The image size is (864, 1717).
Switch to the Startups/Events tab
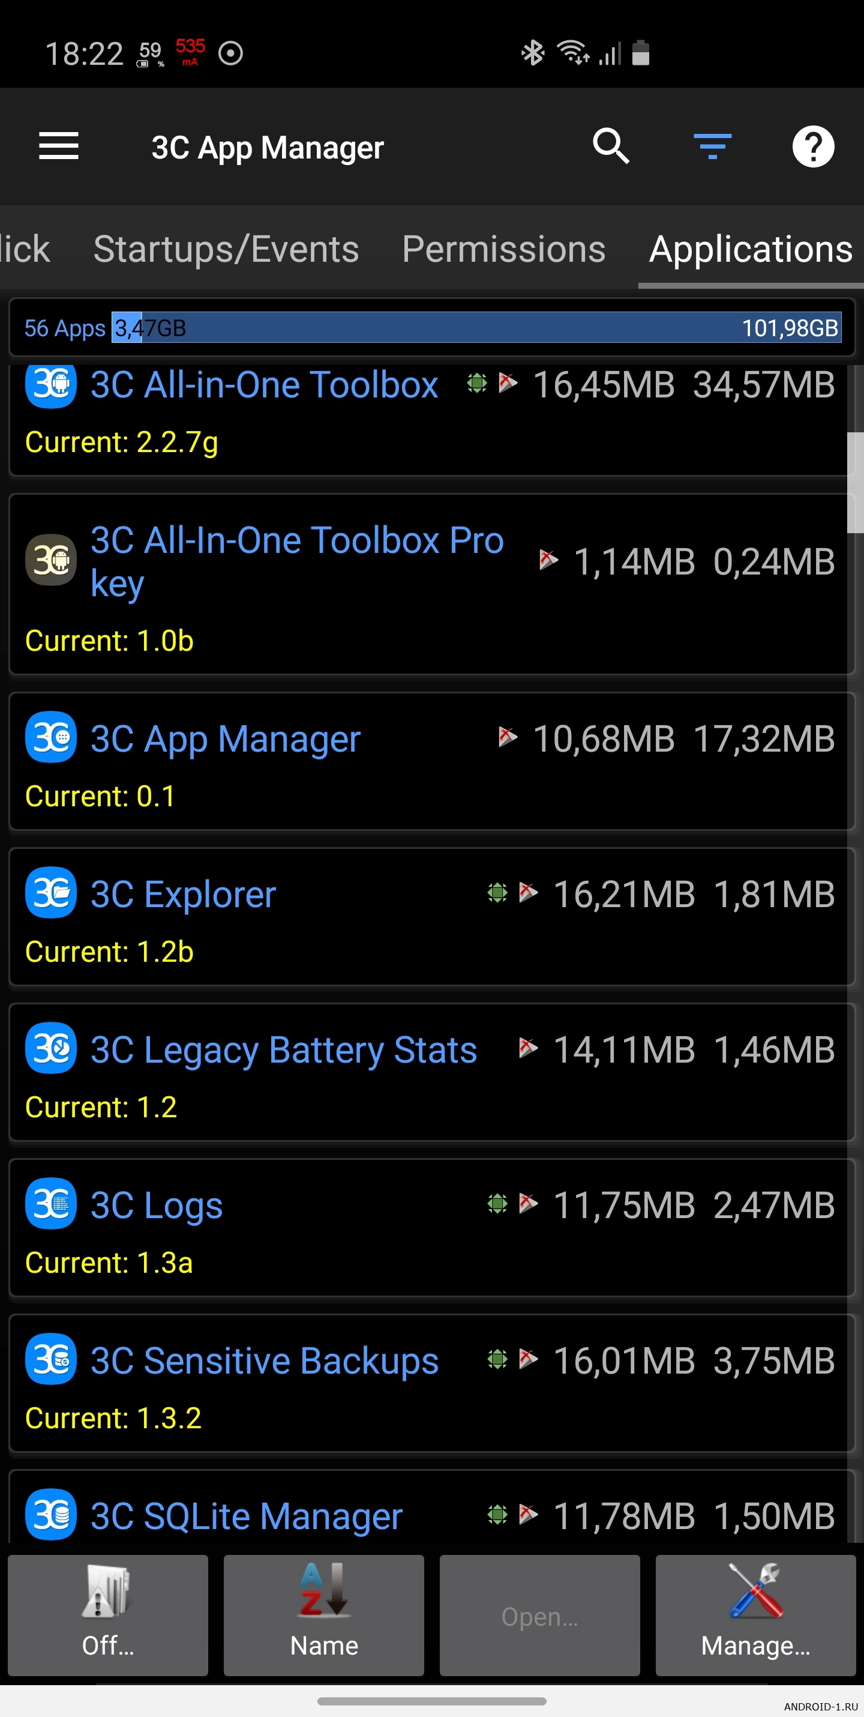coord(226,249)
